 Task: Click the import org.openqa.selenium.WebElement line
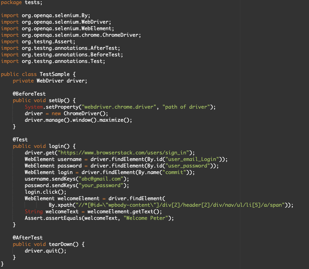[x=57, y=29]
